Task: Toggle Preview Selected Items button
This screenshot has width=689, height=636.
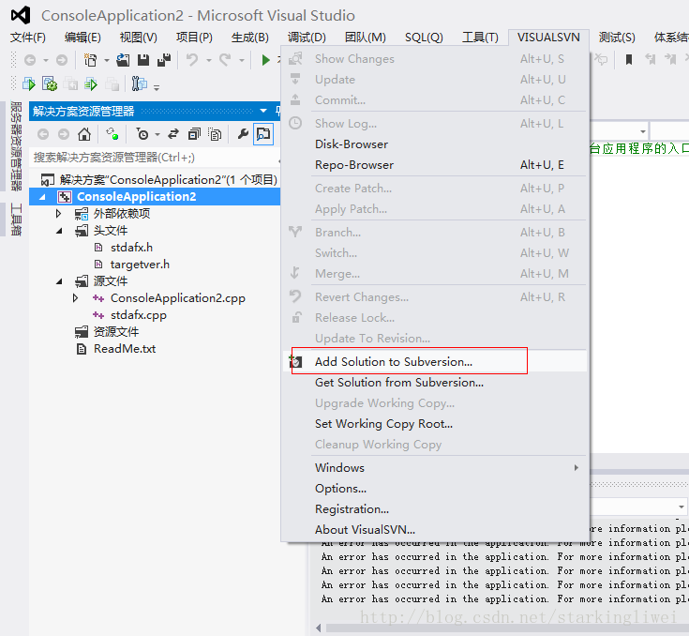Action: pos(263,134)
